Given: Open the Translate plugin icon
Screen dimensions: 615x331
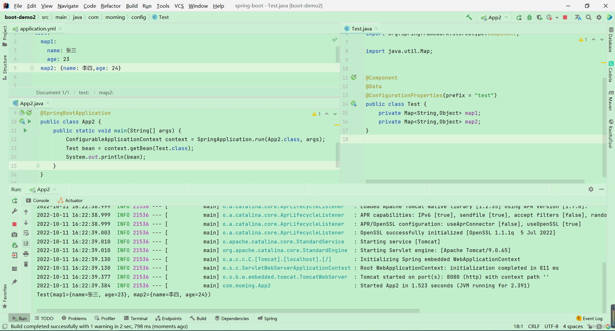Looking at the screenshot, I should [x=578, y=17].
